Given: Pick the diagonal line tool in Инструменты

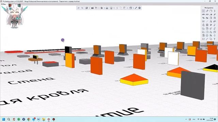Looking at the screenshot, I should click(x=207, y=21).
